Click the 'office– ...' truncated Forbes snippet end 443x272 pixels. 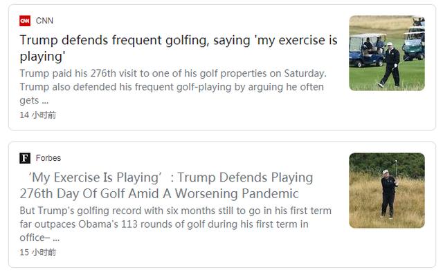39,237
